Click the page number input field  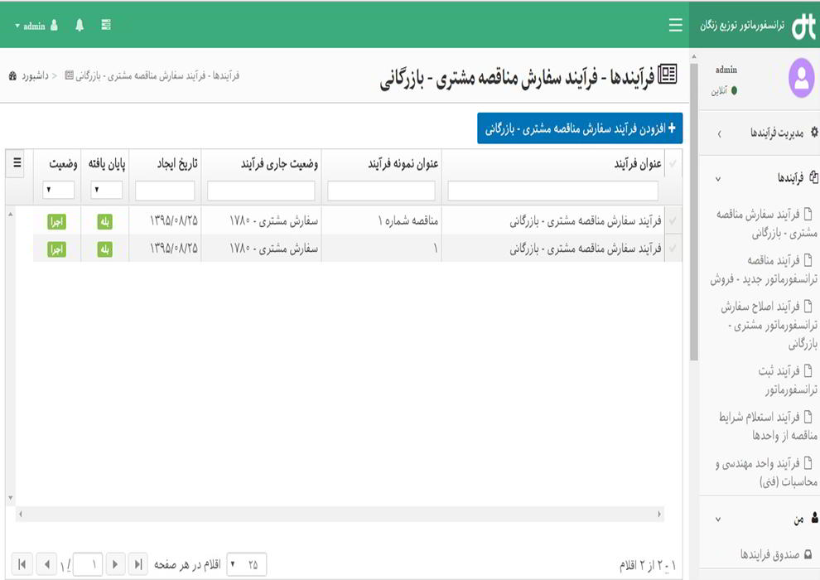pyautogui.click(x=87, y=564)
